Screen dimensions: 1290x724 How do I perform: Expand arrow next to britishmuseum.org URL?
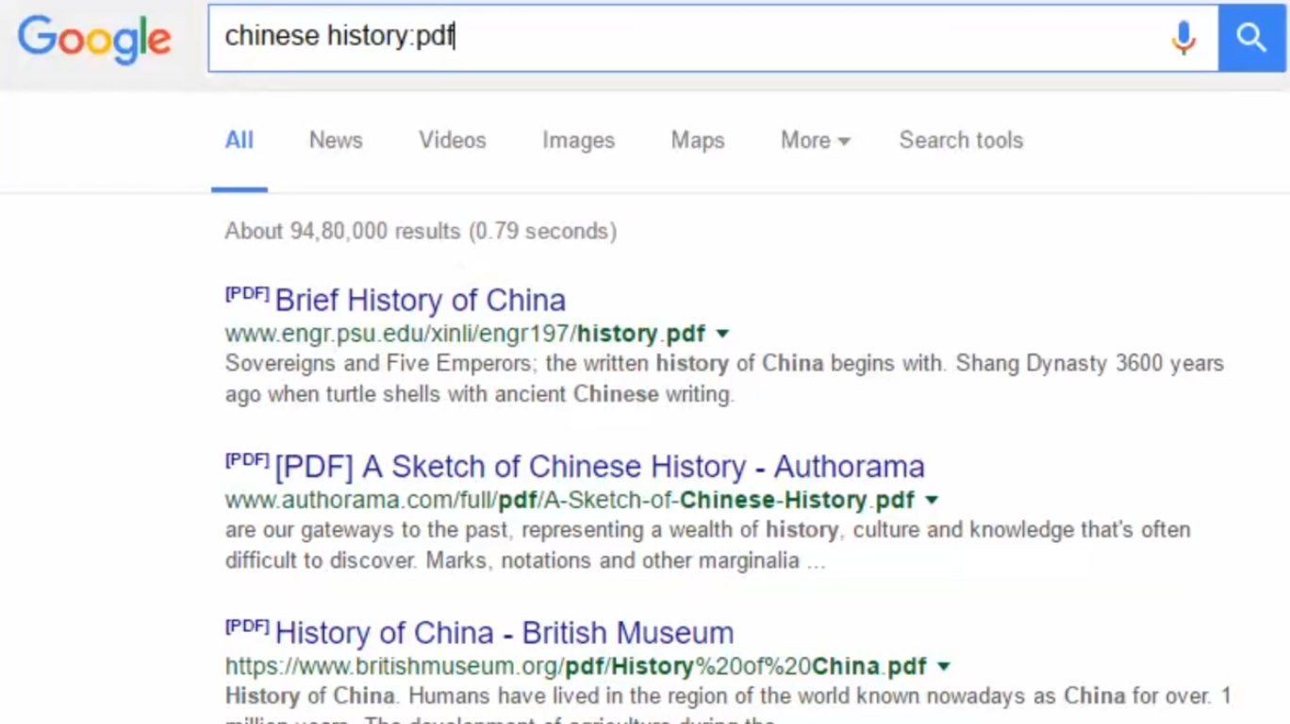click(x=943, y=666)
